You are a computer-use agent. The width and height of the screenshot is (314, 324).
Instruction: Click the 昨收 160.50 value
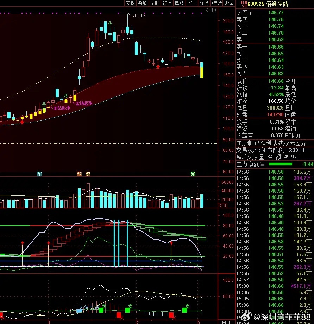(x=276, y=101)
